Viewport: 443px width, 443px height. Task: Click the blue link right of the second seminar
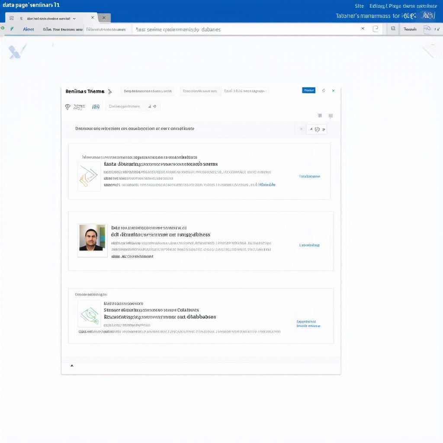tap(309, 245)
